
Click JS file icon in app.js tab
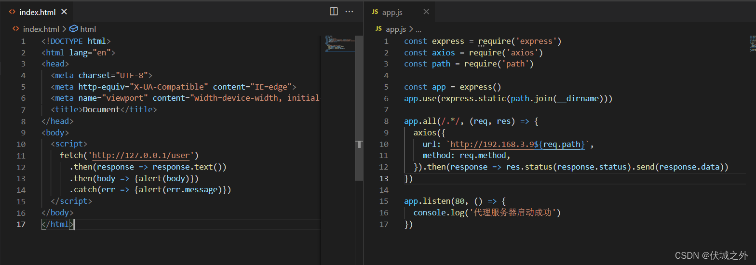click(x=375, y=12)
